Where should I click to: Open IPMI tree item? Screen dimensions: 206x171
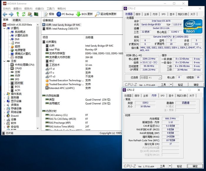click(17, 43)
